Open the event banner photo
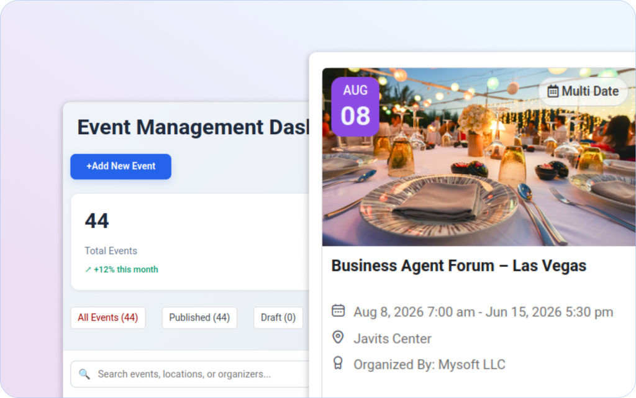Viewport: 636px width, 398px height. pos(479,157)
